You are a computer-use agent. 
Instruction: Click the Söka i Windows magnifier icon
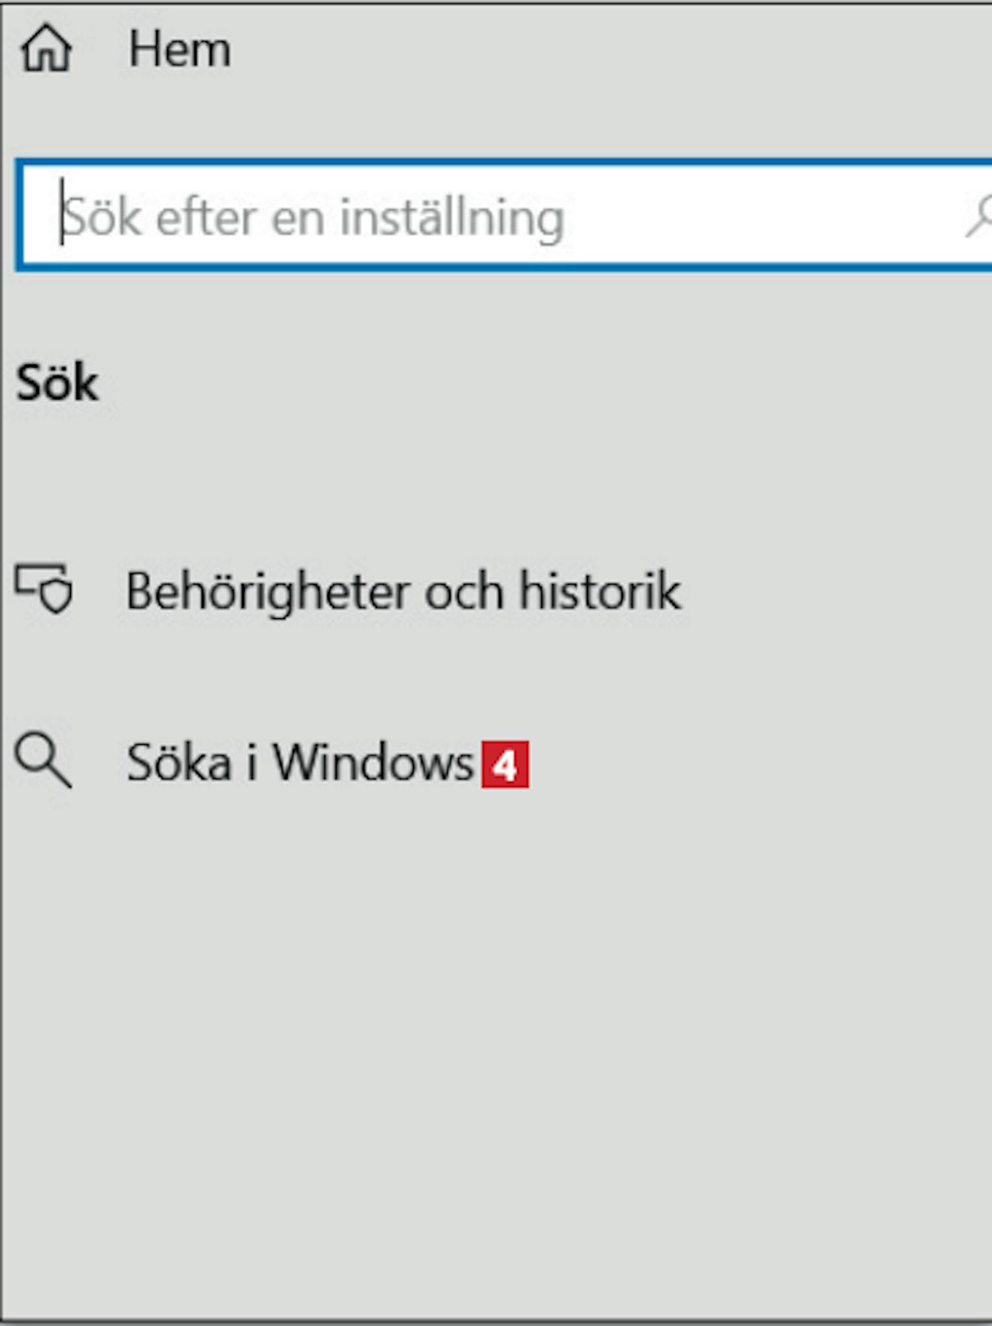tap(43, 760)
